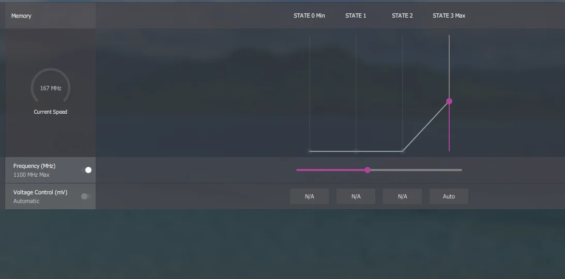The width and height of the screenshot is (565, 279).
Task: Click the 1100 MHz Max label
Action: 32,175
